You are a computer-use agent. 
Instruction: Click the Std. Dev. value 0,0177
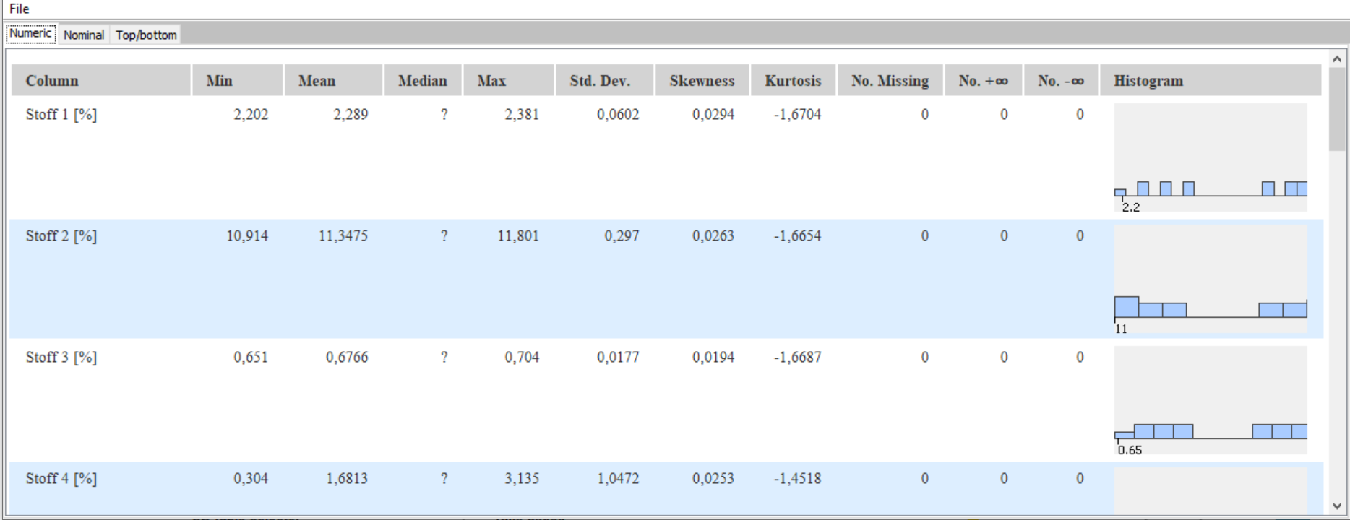click(x=618, y=357)
